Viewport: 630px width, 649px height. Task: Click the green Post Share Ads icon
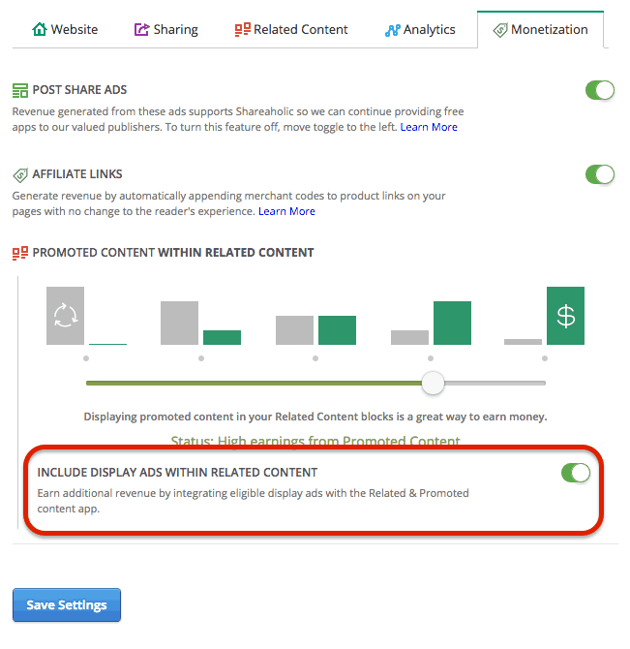tap(20, 90)
